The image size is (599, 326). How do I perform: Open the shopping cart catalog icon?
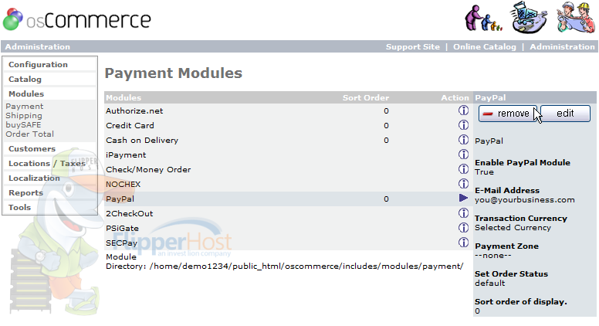click(528, 18)
